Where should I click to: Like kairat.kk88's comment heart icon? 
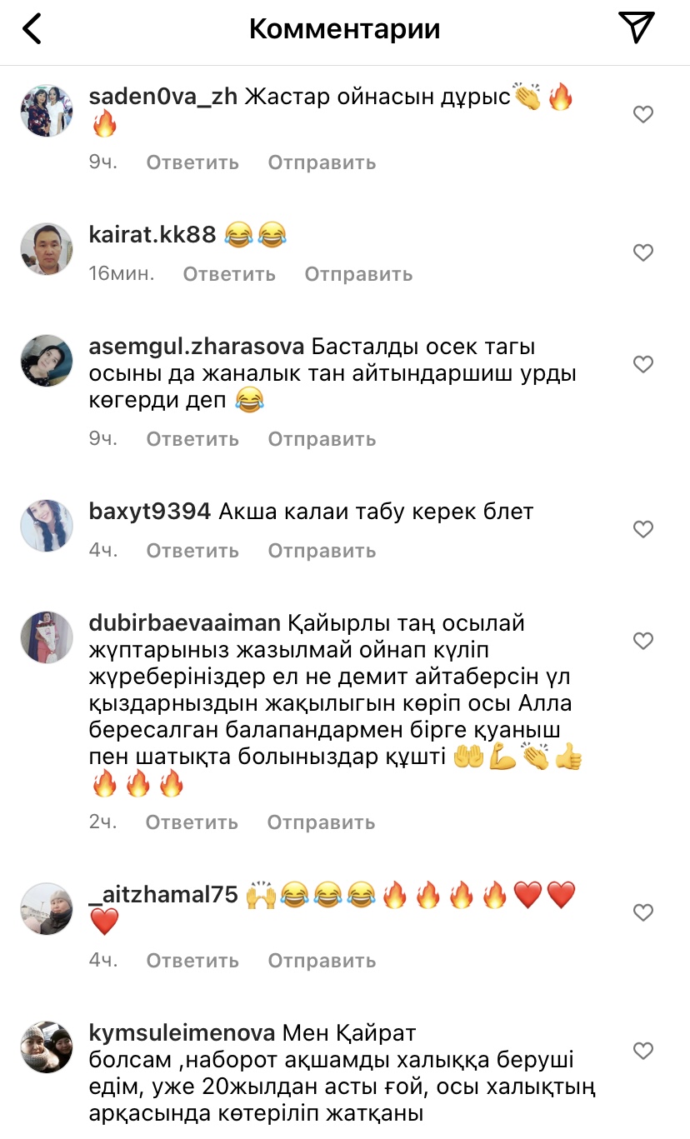pos(643,252)
